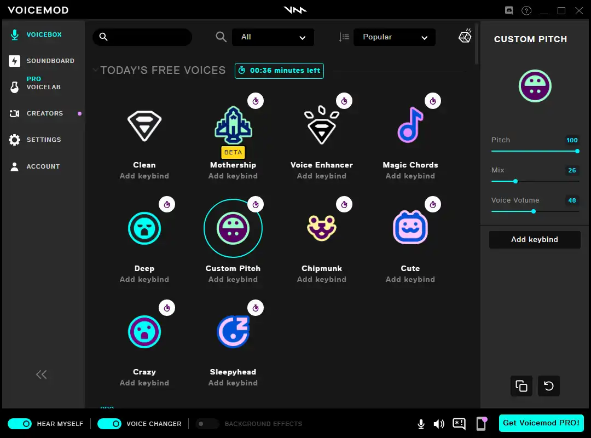This screenshot has height=438, width=591.
Task: Open the help question mark icon
Action: tap(526, 10)
